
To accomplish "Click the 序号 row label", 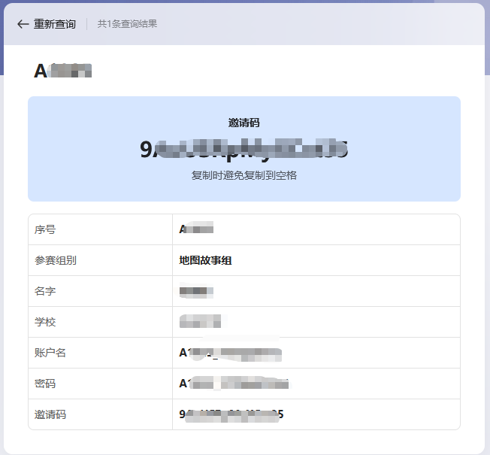I will (45, 229).
